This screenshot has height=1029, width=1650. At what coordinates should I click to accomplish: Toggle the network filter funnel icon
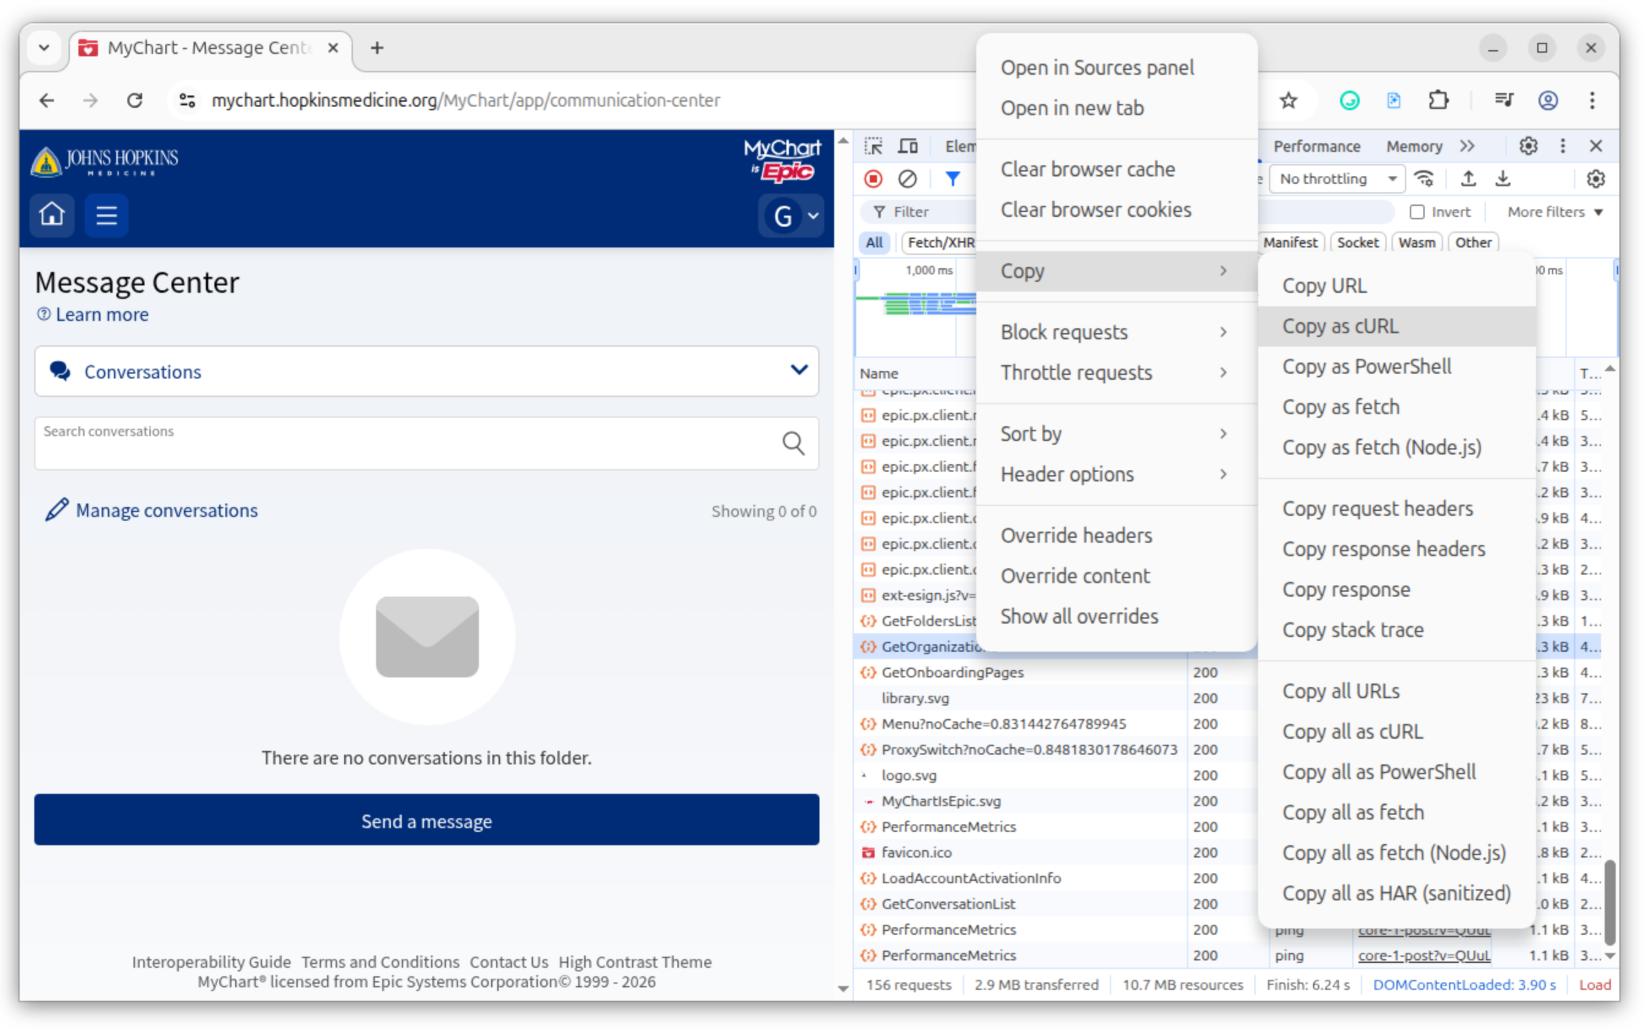[952, 179]
